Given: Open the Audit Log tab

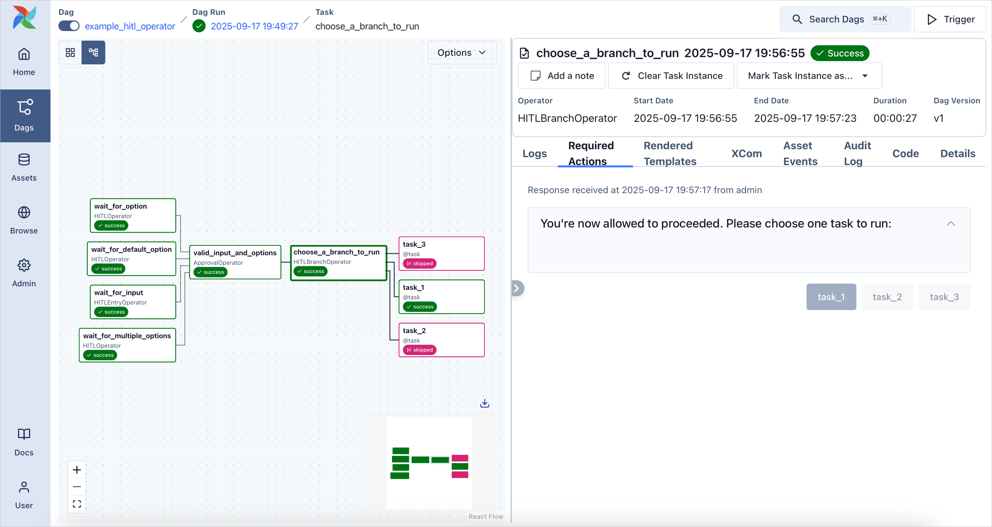Looking at the screenshot, I should pos(857,153).
